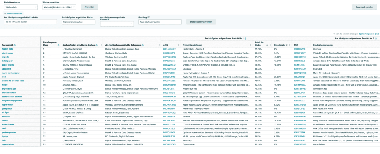Open ASIN B0CKRXVQK5 for oppenheimer row
This screenshot has width=380, height=154.
click(169, 144)
